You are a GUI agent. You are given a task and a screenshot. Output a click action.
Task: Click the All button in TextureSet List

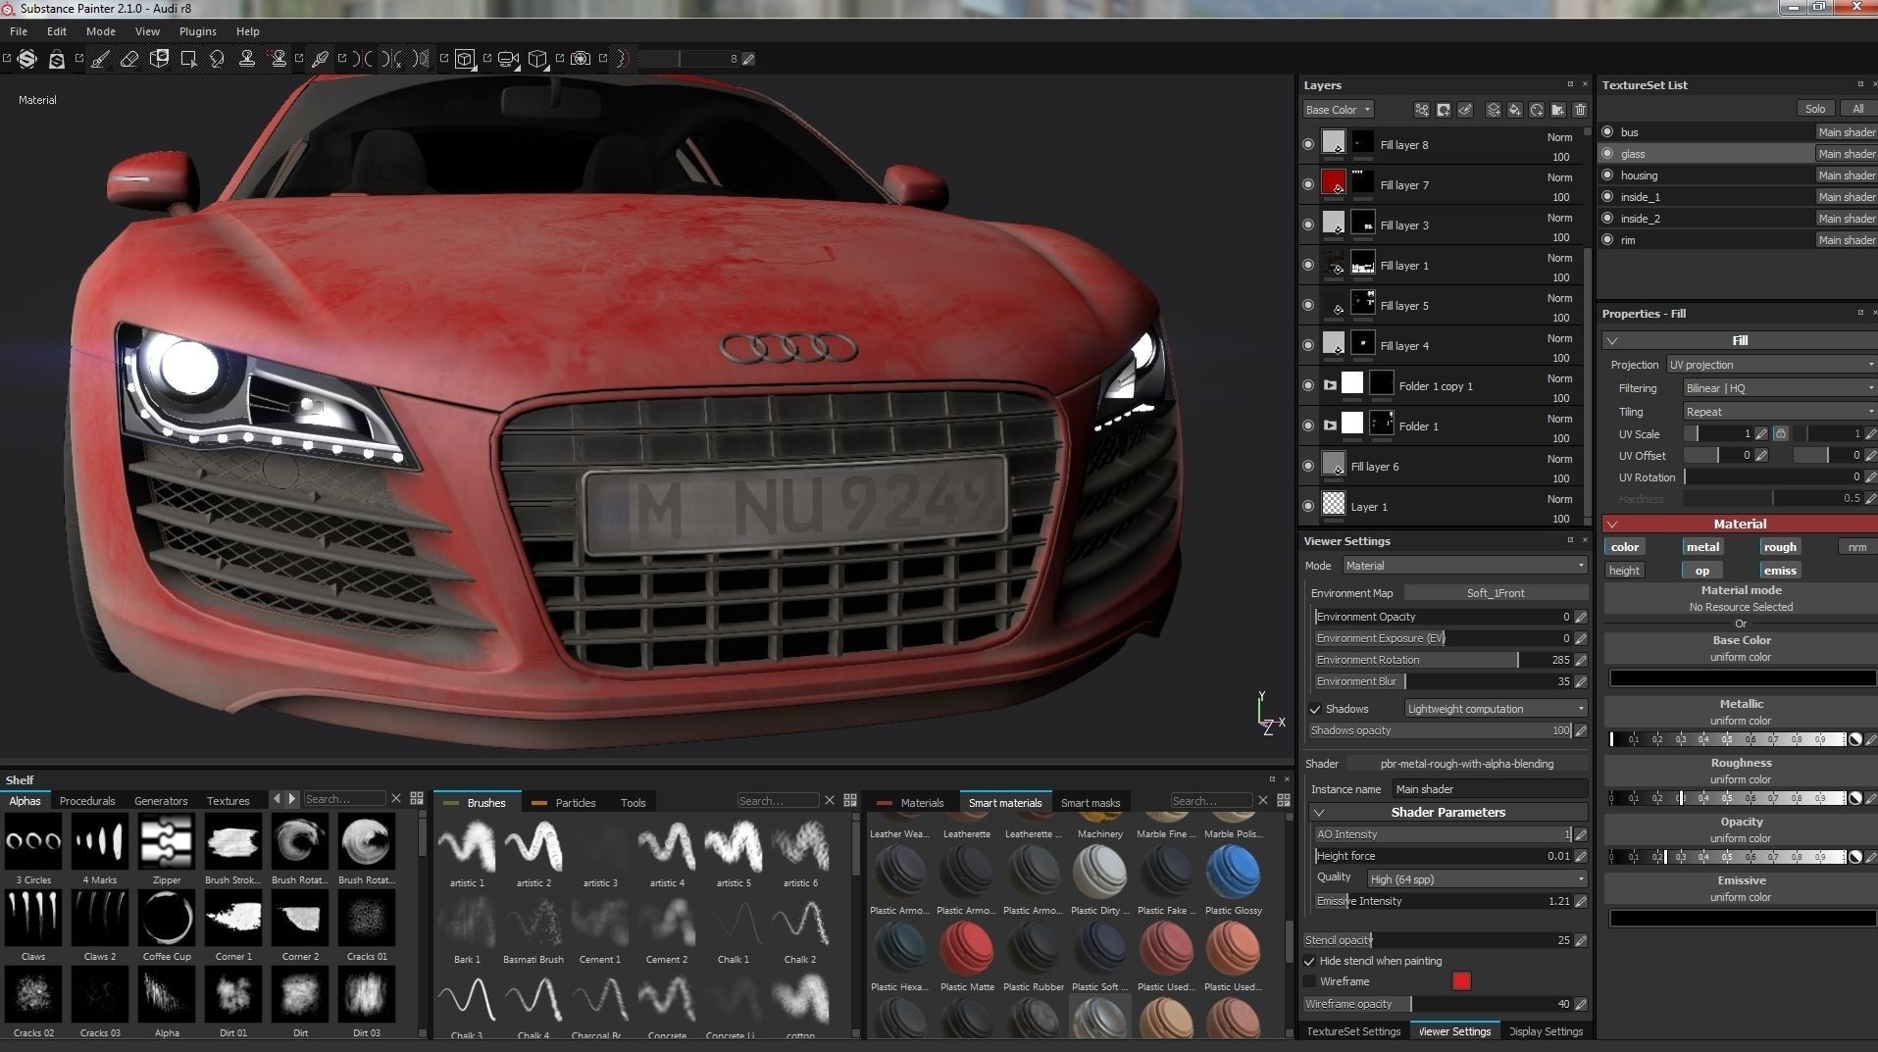point(1857,109)
